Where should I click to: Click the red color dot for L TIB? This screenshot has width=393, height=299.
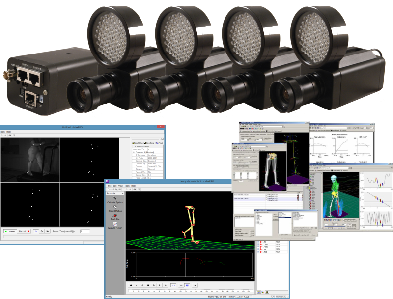click(x=261, y=242)
